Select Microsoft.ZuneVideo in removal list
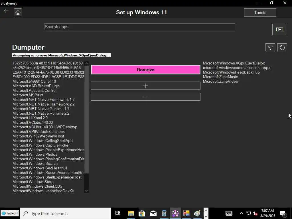 (x=220, y=81)
